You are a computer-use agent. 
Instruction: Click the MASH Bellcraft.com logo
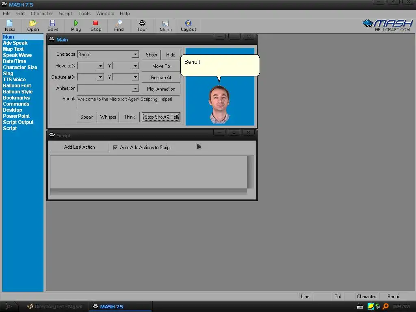click(x=388, y=26)
